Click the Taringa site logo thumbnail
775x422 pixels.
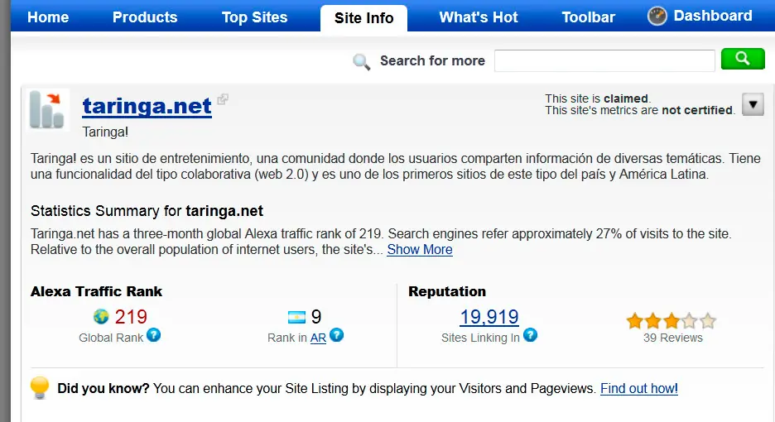tap(47, 110)
